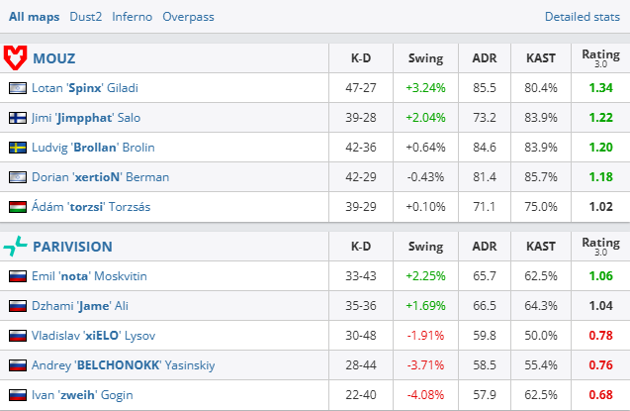Click the PARIVISION team logo icon
Screen dimensions: 630x411
click(17, 246)
